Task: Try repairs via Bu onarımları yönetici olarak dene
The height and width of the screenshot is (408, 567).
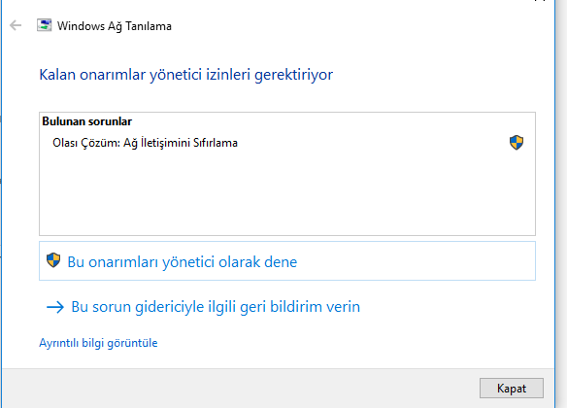Action: (x=287, y=260)
